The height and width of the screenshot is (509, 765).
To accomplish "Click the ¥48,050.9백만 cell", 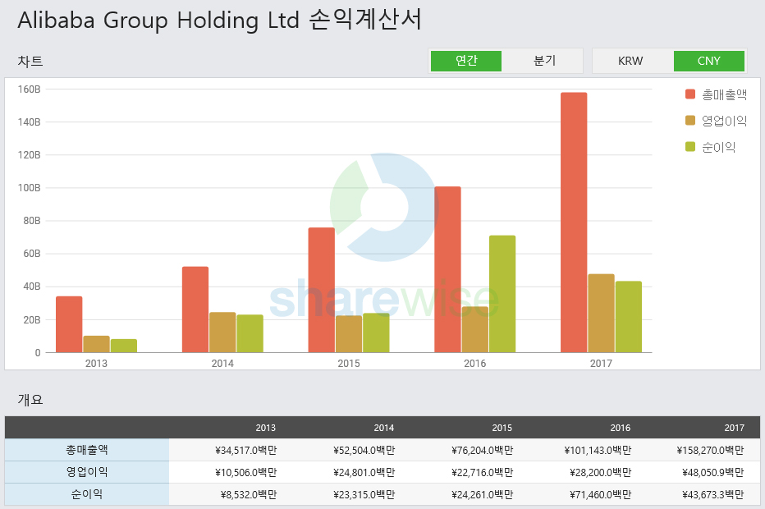I will click(x=712, y=472).
